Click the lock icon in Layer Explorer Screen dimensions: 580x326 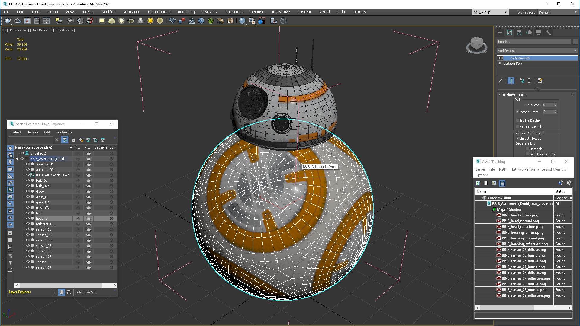pyautogui.click(x=74, y=140)
